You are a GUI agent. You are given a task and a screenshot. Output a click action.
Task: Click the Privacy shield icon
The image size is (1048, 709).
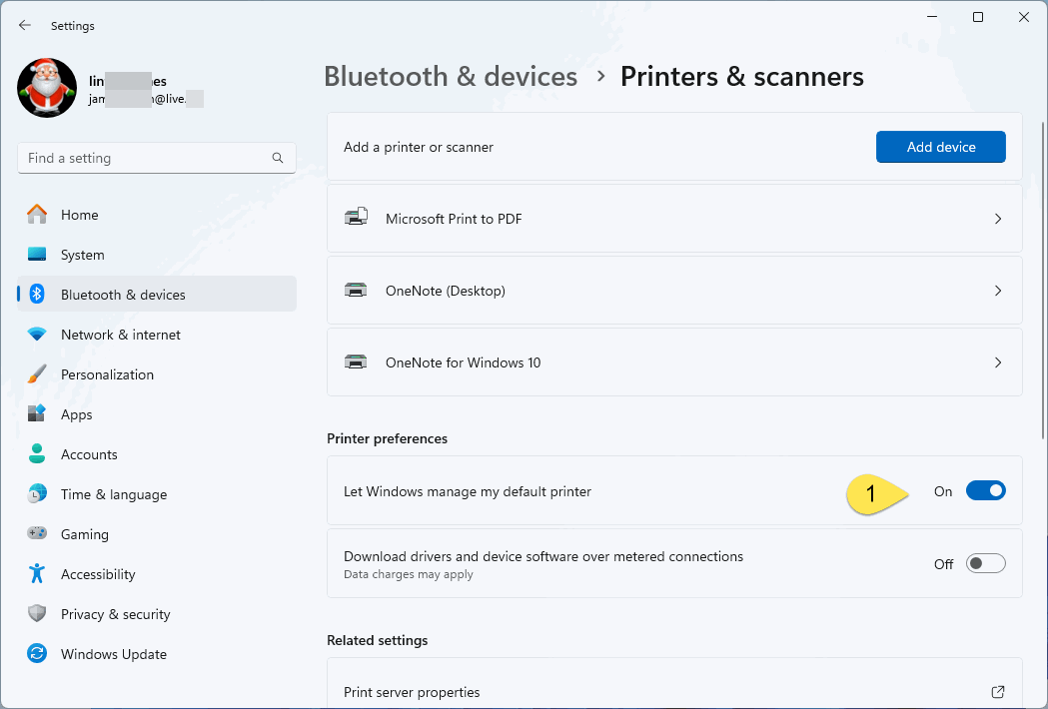pyautogui.click(x=37, y=614)
